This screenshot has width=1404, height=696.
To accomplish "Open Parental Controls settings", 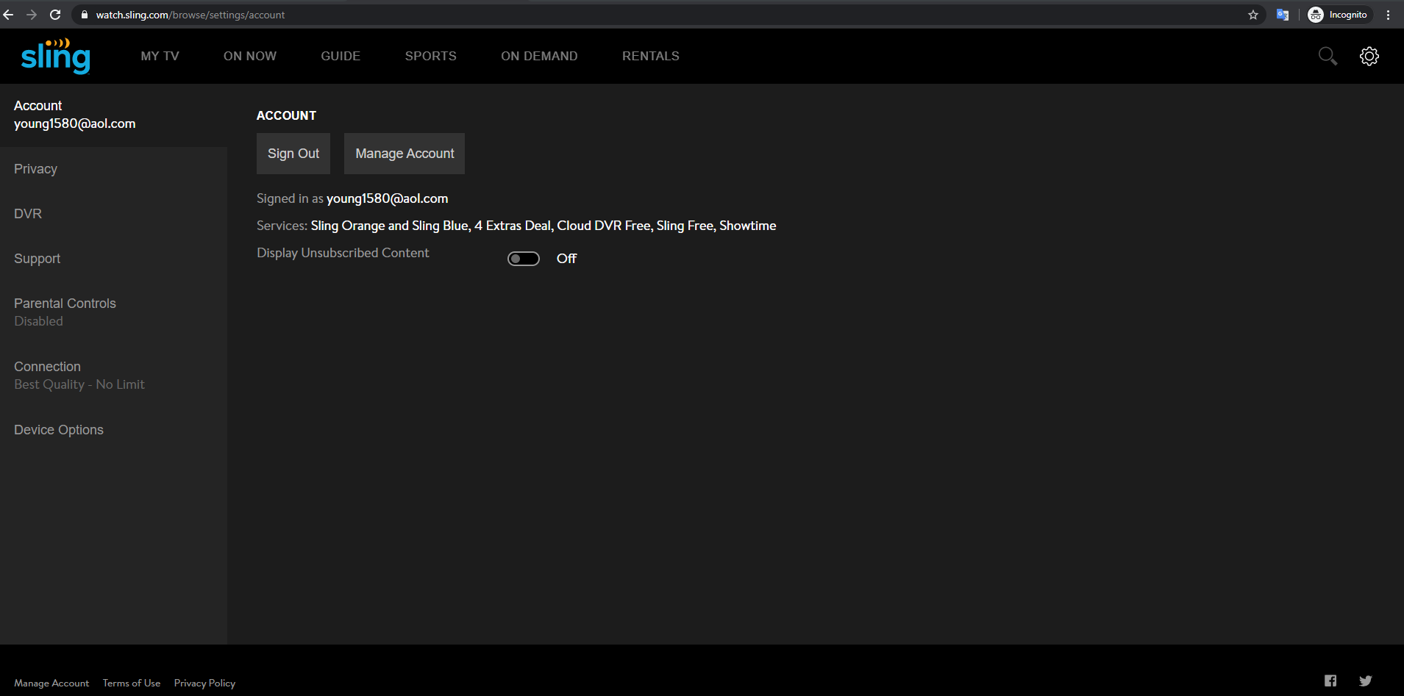I will 113,312.
